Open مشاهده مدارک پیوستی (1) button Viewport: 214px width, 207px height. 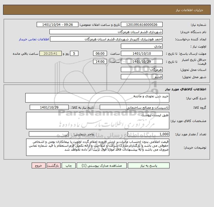tap(102, 165)
